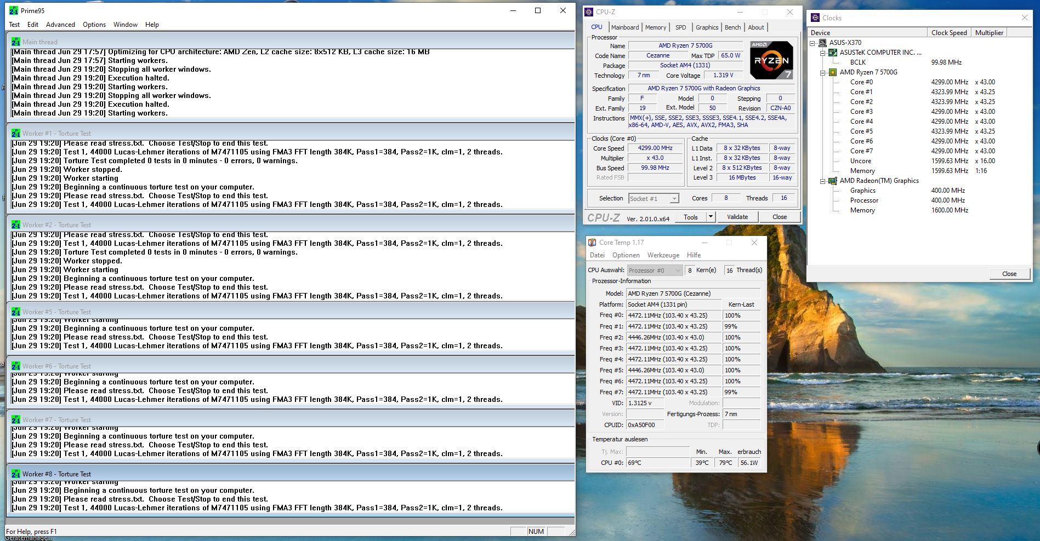Switch to the Memory tab in CPU-Z

pos(656,27)
